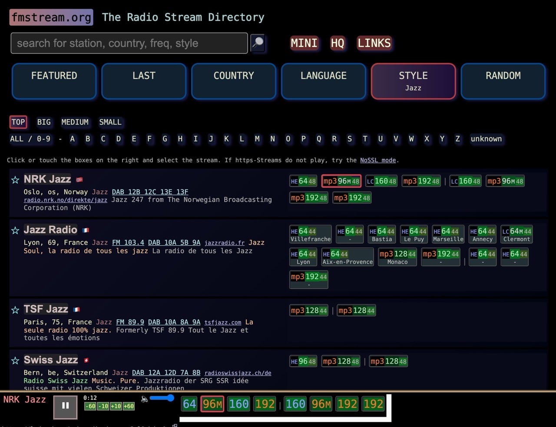Mute the player speaker icon
The width and height of the screenshot is (556, 427).
point(145,399)
